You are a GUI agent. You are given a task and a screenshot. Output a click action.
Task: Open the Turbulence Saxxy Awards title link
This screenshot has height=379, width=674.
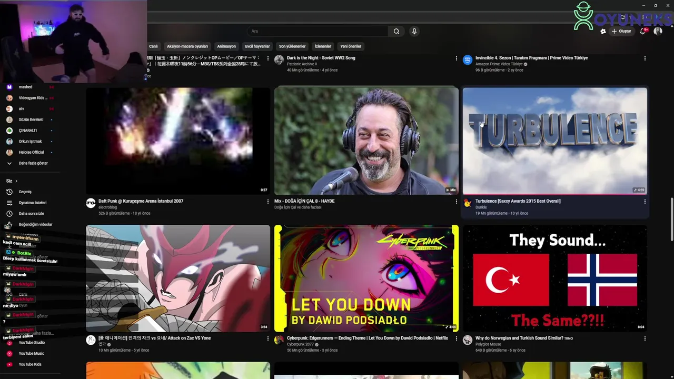tap(518, 201)
